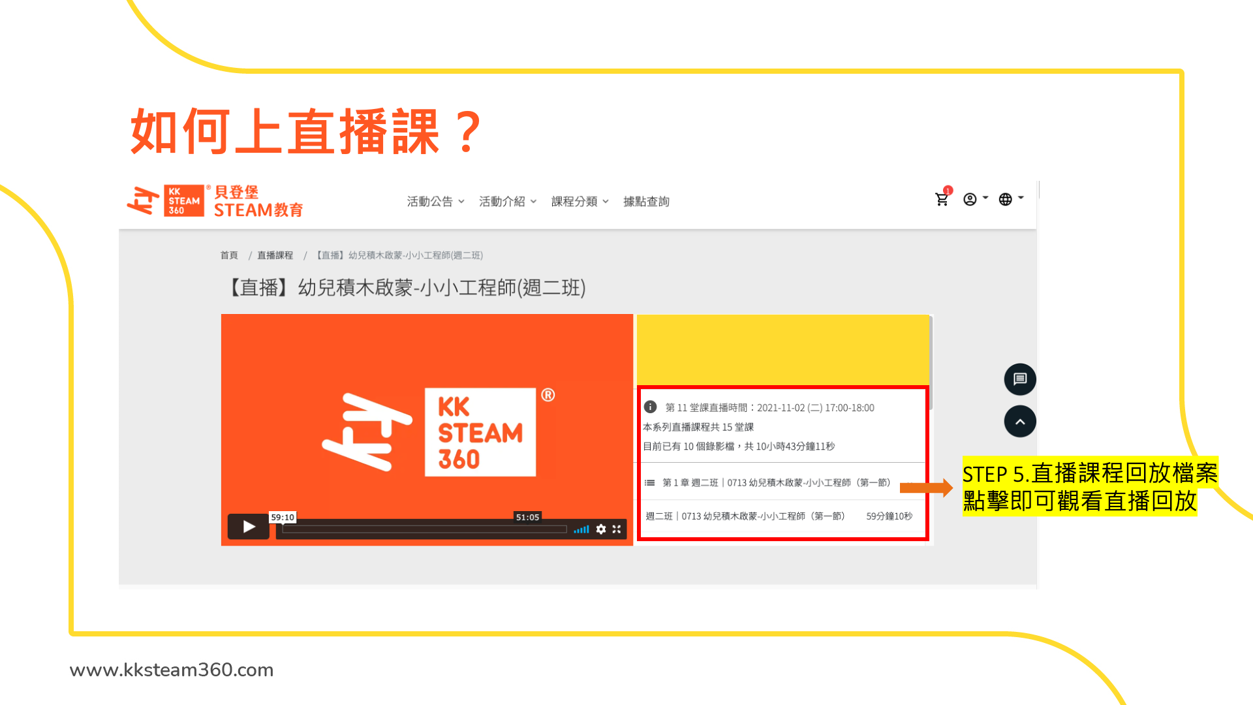Open the 據點查詢 menu item
The width and height of the screenshot is (1253, 705).
(646, 202)
